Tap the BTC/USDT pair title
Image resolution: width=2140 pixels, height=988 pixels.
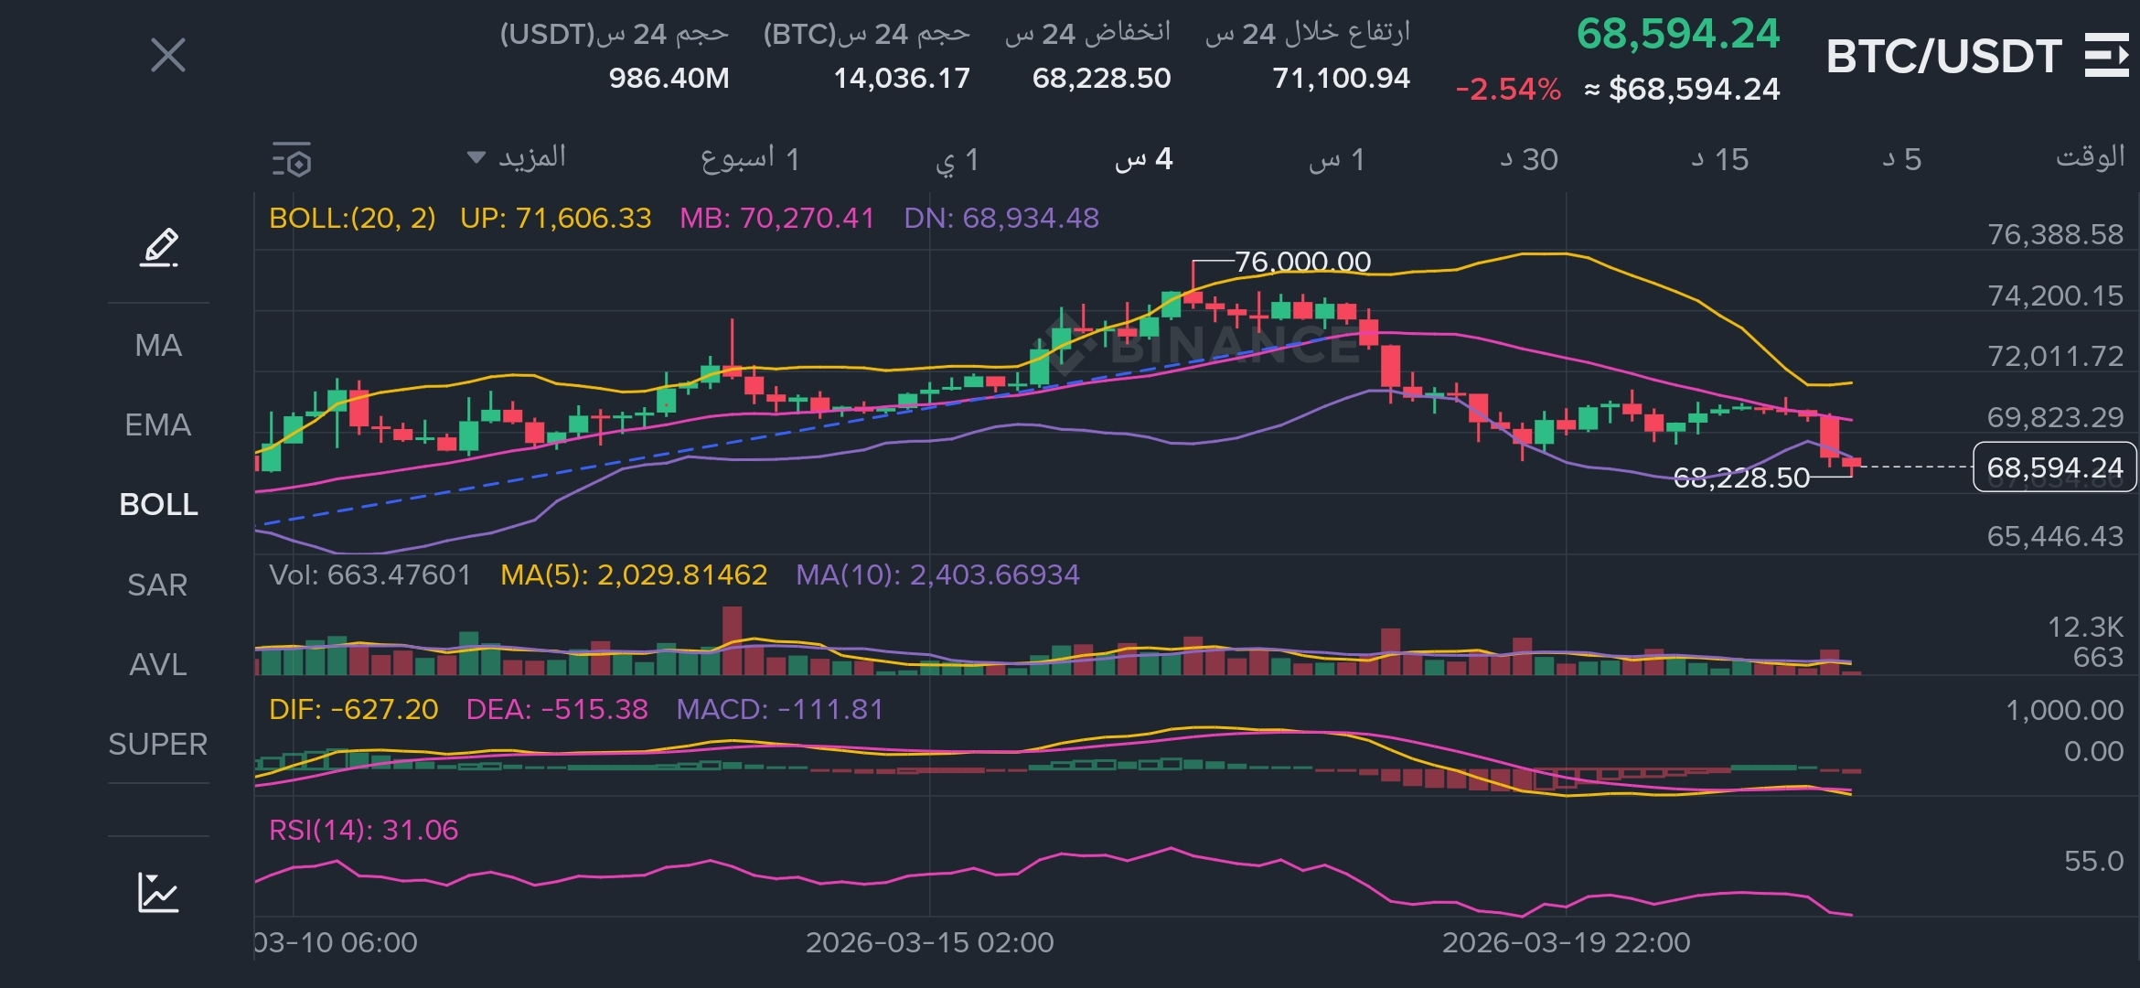(x=1943, y=57)
